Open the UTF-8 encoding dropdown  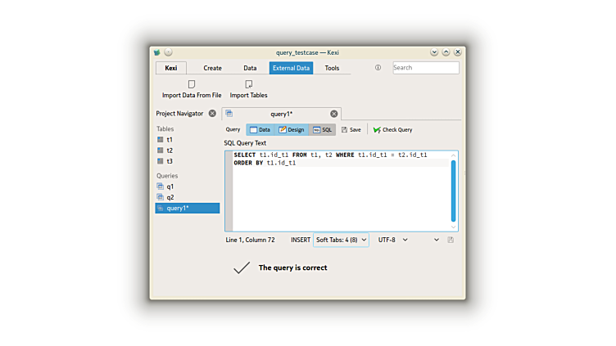coord(392,240)
